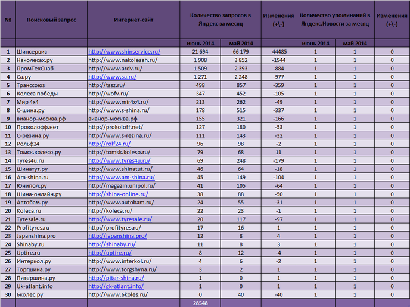Screen dimensions: 410x307
Task: Open the rolf24.ru hyperlink
Action: point(109,144)
